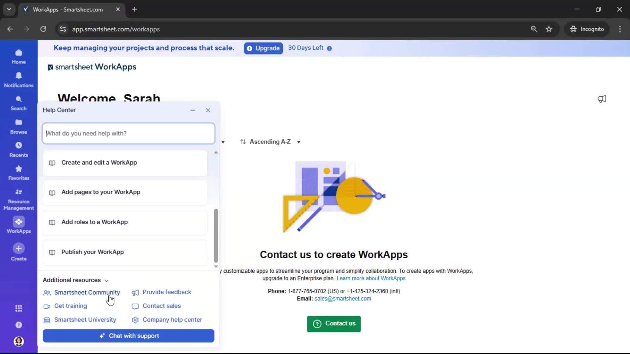Open Resource Management in the sidebar
Image resolution: width=630 pixels, height=354 pixels.
18,198
